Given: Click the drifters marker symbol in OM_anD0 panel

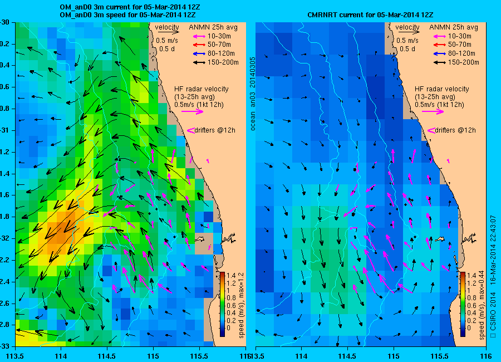Looking at the screenshot, I should coord(191,130).
